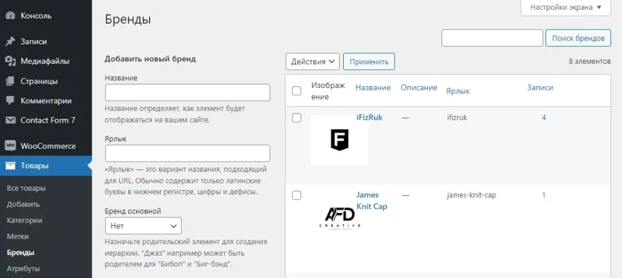Click the Медиафайлы media icon
Screen dimensions: 622x278
[11, 61]
